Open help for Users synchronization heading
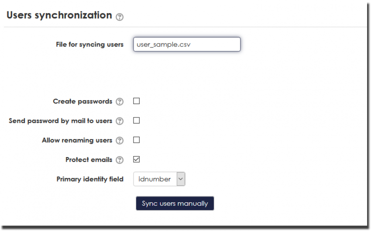Image resolution: width=371 pixels, height=231 pixels. point(120,17)
